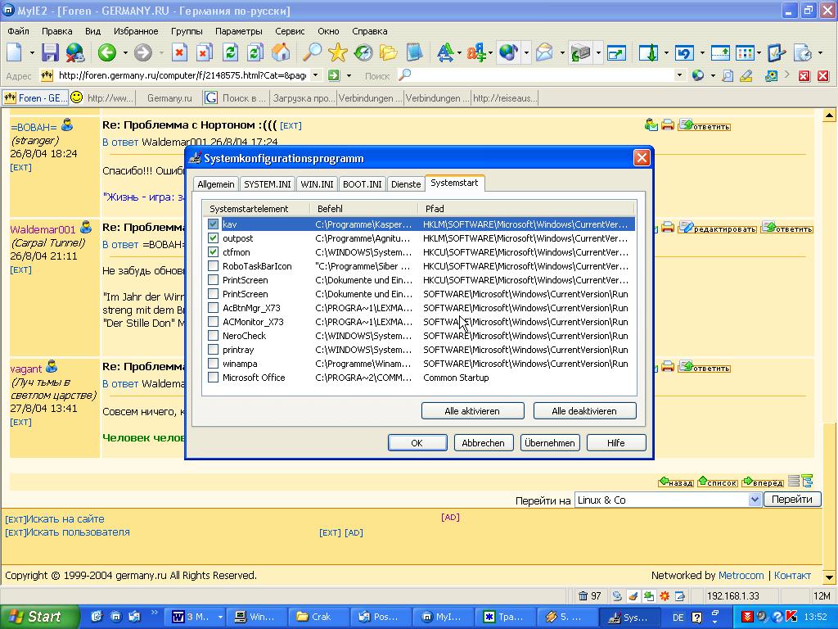This screenshot has width=838, height=629.
Task: Open the search box dropdown arrow
Action: pyautogui.click(x=679, y=75)
